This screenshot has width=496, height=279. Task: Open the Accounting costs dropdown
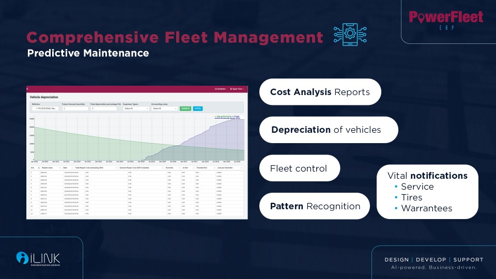tap(165, 109)
